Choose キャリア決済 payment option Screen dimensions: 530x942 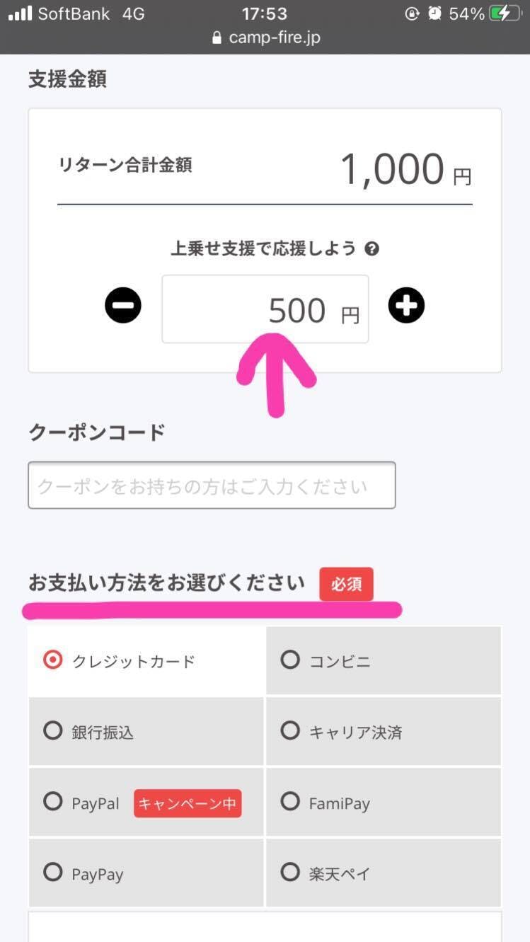tap(290, 731)
